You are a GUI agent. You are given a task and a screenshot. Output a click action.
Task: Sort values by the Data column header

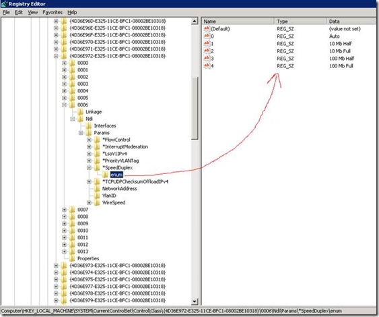click(x=351, y=22)
